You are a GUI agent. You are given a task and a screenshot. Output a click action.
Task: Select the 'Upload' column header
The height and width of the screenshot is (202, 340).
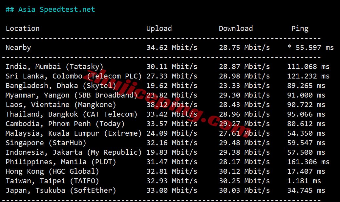point(159,29)
